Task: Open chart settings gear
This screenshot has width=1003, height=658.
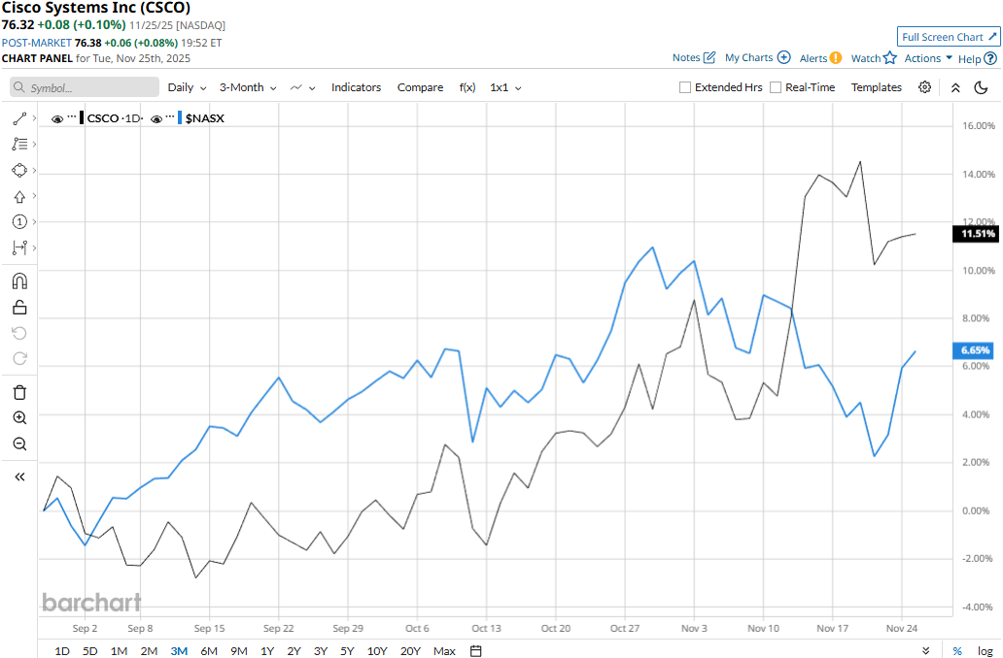Action: pyautogui.click(x=924, y=87)
